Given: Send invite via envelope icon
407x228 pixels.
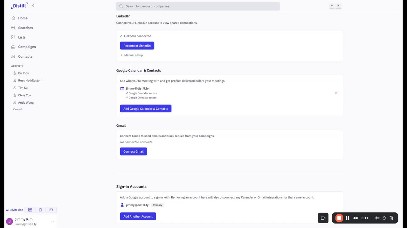Looking at the screenshot, I should [51, 210].
